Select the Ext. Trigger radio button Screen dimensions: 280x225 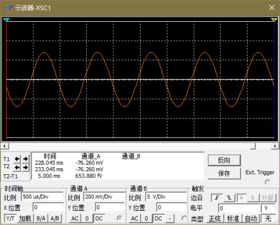[x=268, y=182]
